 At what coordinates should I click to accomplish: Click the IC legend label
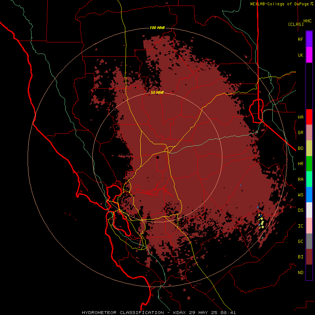coord(300,226)
